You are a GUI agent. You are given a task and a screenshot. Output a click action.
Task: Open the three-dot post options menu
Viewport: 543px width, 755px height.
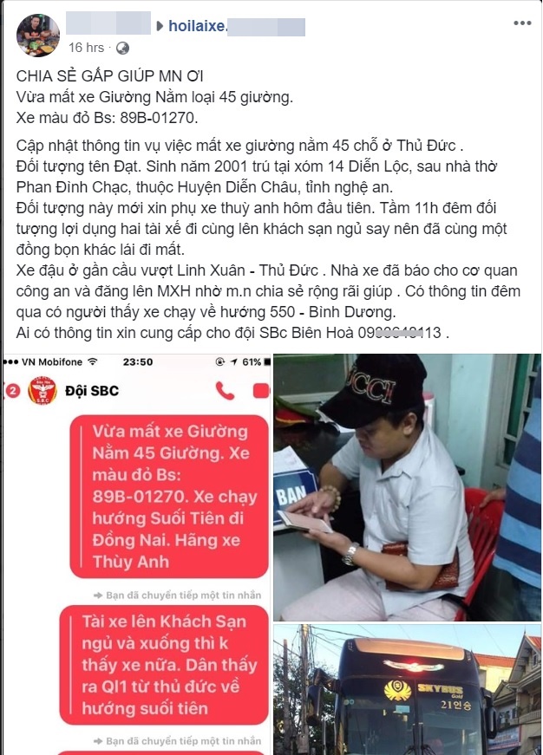522,23
